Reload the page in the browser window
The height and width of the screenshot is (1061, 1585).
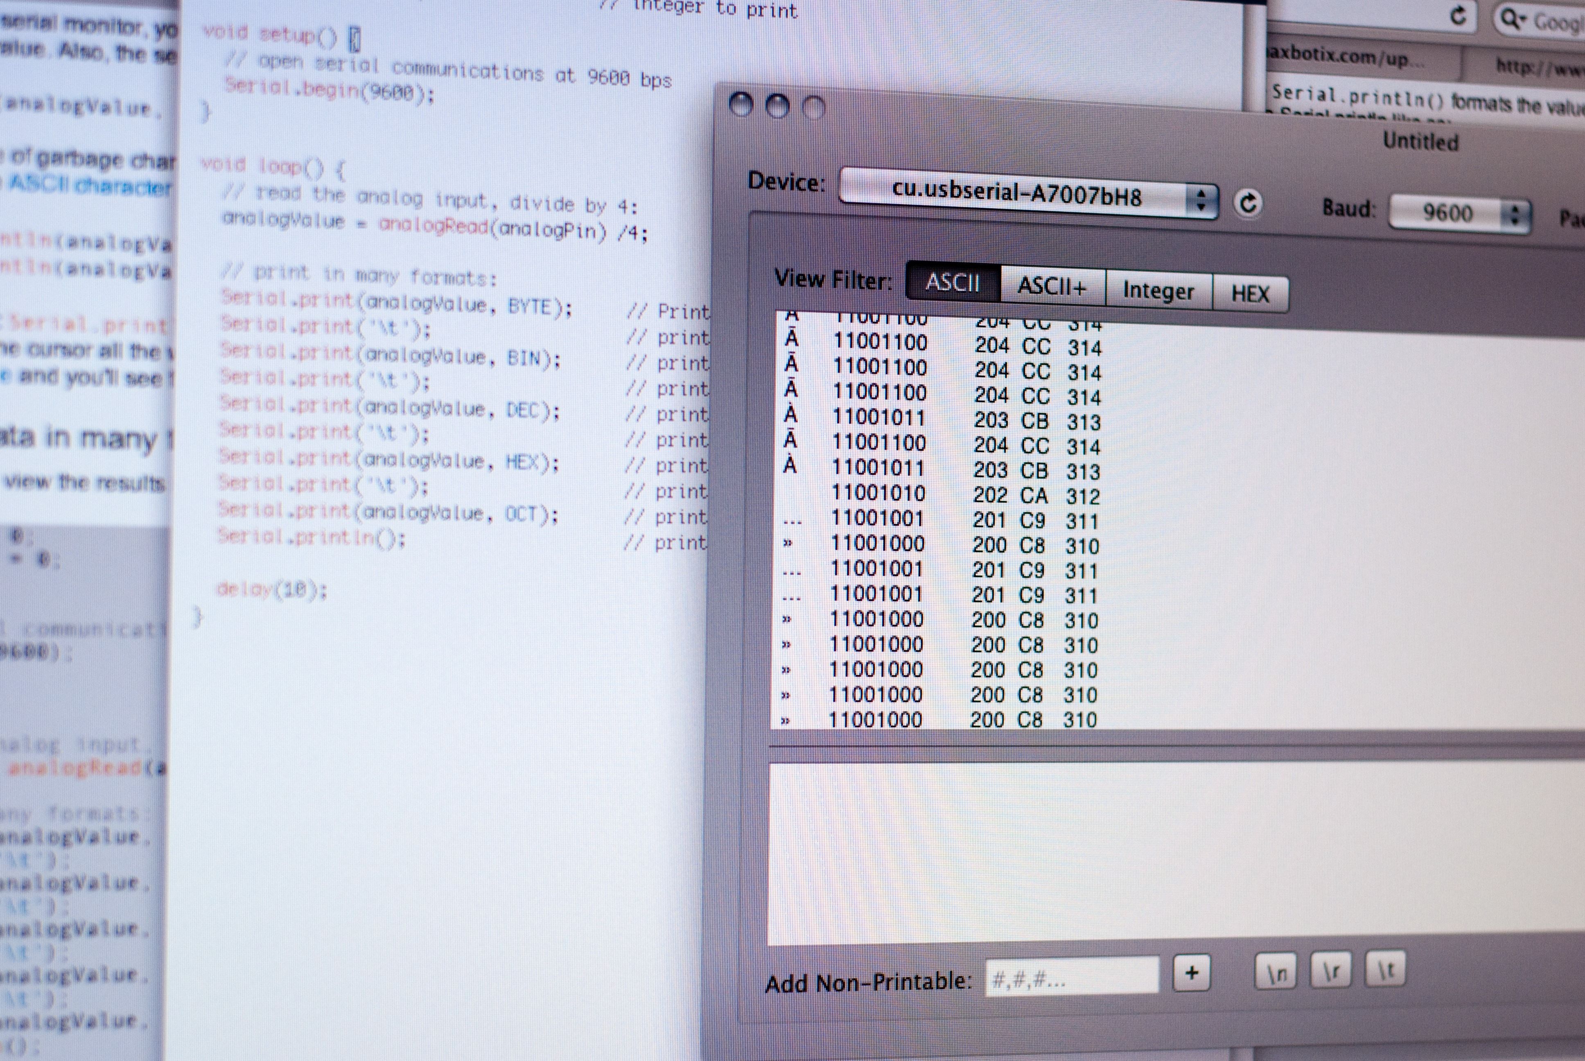[1458, 15]
